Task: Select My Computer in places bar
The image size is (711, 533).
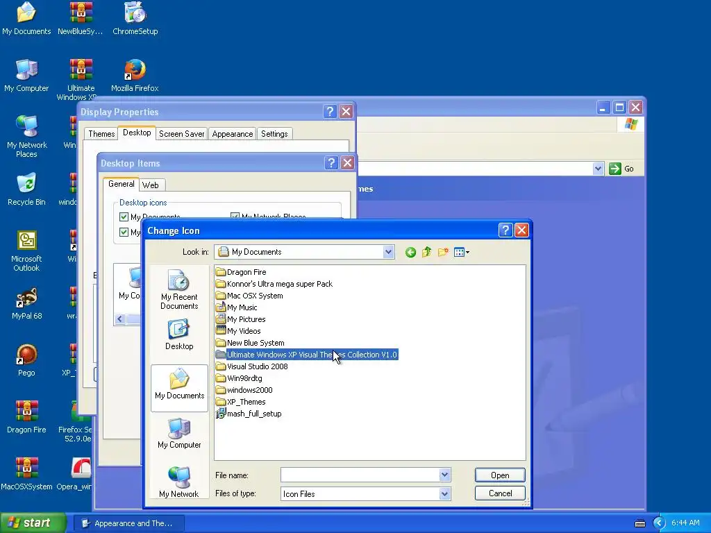Action: (x=179, y=433)
